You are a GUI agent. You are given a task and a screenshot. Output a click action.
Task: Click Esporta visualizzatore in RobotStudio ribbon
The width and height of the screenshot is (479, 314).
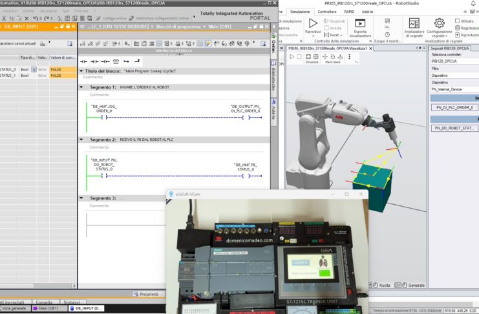[360, 28]
